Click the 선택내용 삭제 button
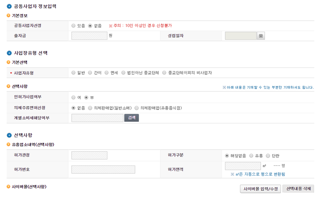Viewport: 318px width, 201px height. click(x=298, y=188)
